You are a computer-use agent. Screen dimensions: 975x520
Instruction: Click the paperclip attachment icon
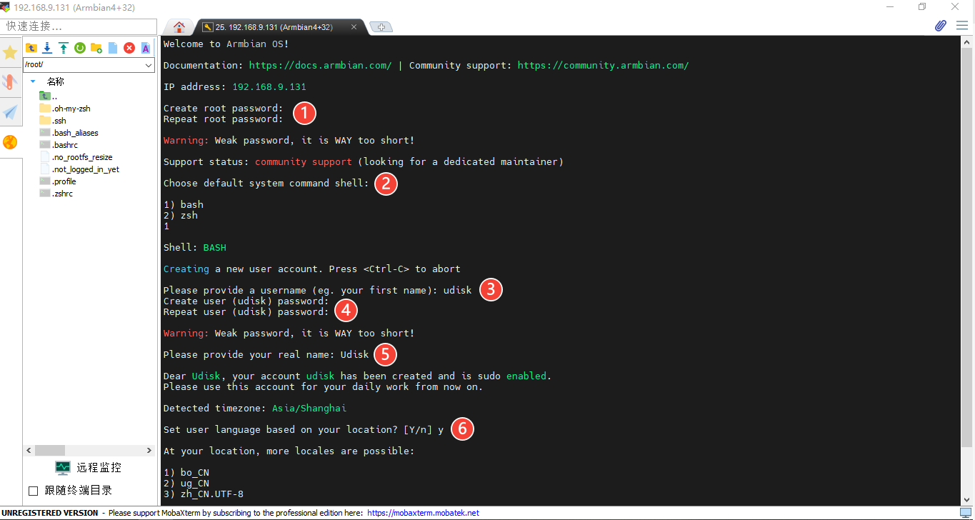(940, 25)
